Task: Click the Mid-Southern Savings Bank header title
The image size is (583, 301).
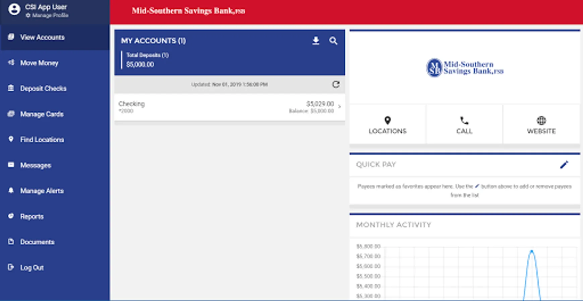Action: (188, 11)
